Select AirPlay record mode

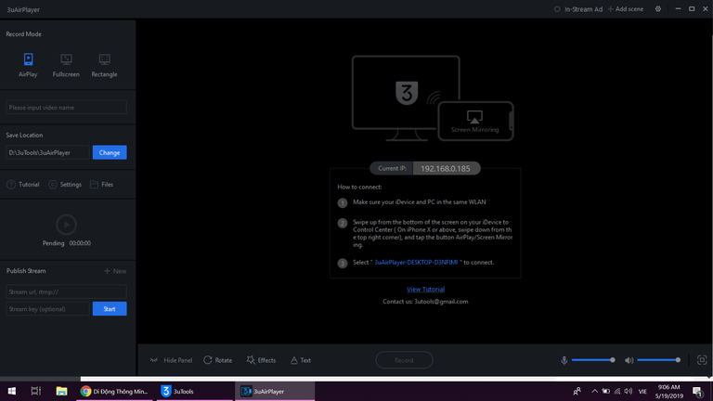click(28, 65)
